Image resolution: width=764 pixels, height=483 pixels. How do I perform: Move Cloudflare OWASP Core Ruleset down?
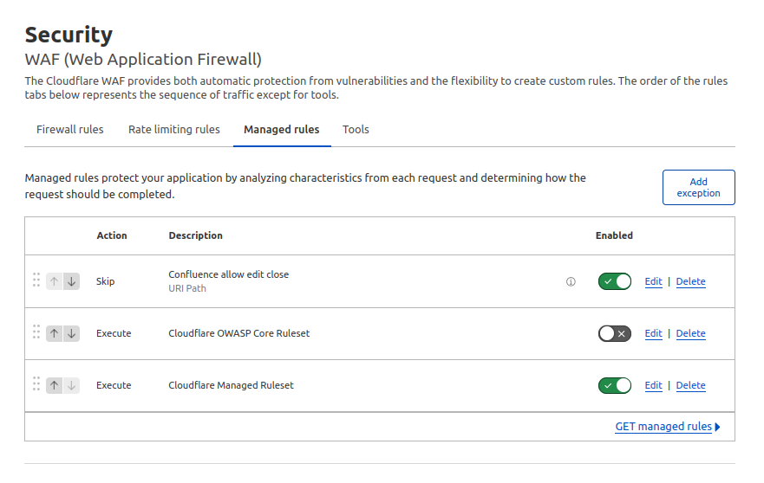pyautogui.click(x=72, y=333)
